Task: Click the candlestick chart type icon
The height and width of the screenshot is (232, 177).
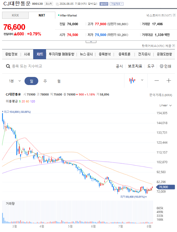Action: 132,80
